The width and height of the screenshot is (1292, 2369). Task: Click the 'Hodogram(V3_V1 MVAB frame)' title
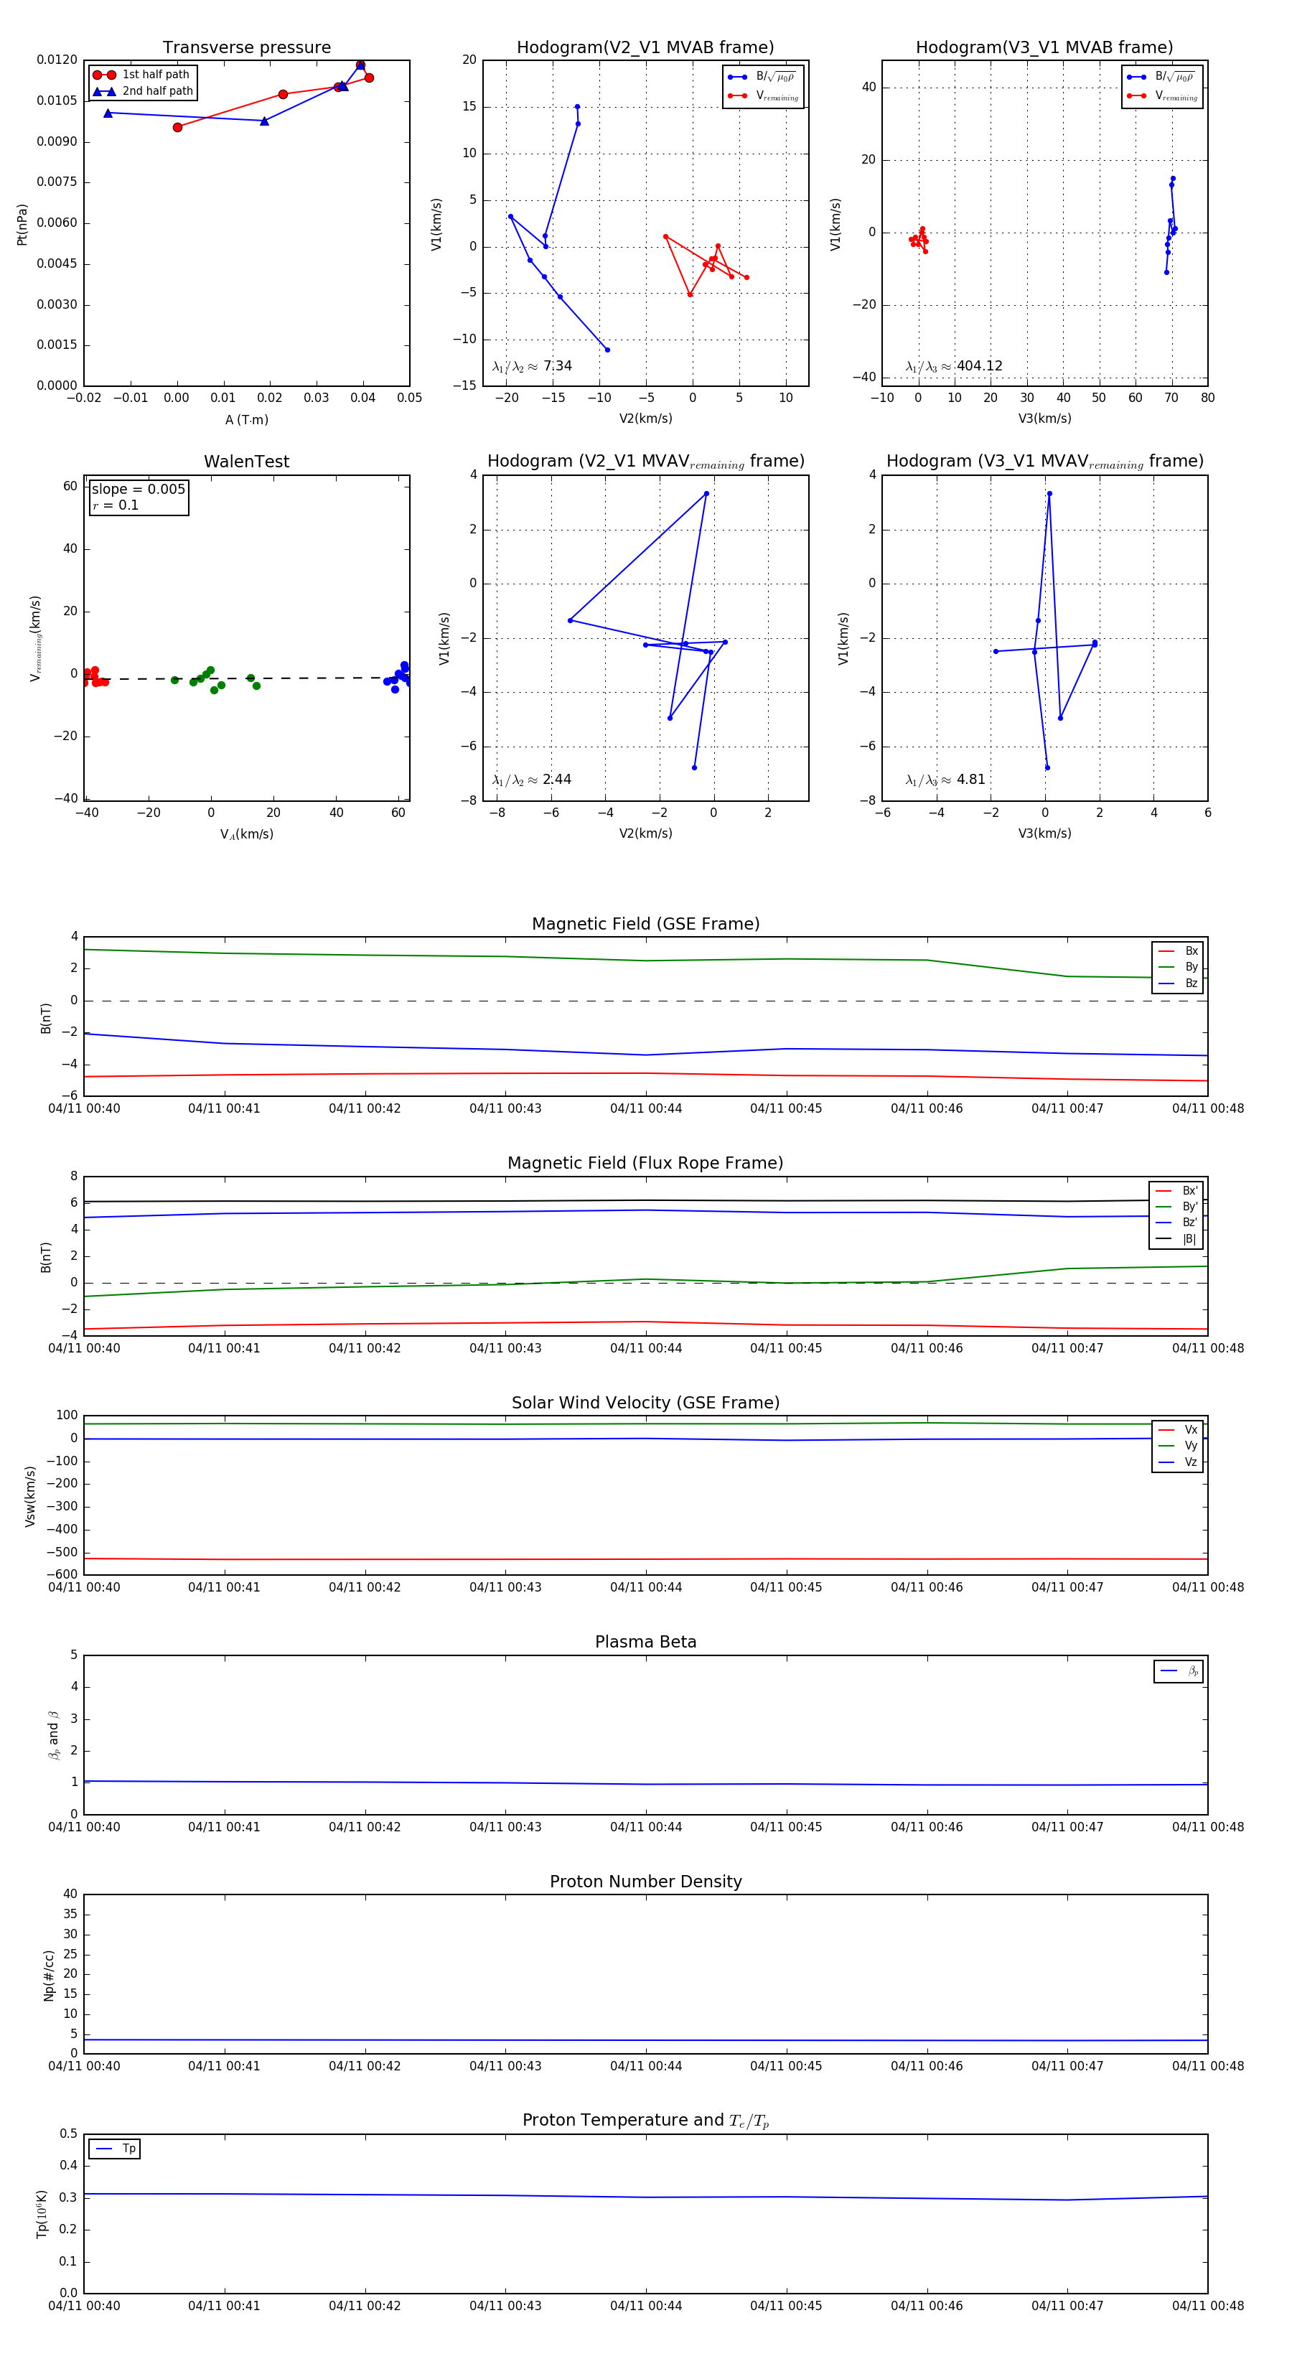pyautogui.click(x=1044, y=48)
